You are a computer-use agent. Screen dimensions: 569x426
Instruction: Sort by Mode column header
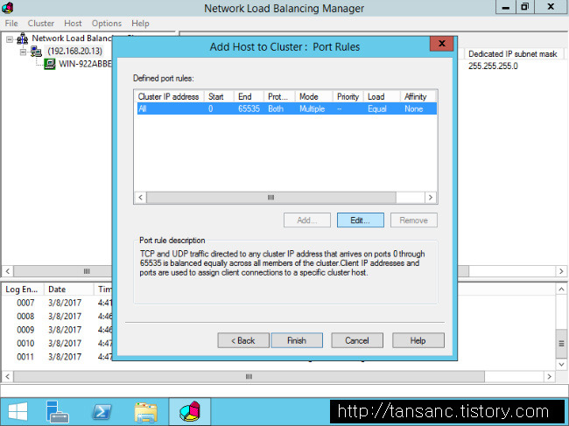313,97
